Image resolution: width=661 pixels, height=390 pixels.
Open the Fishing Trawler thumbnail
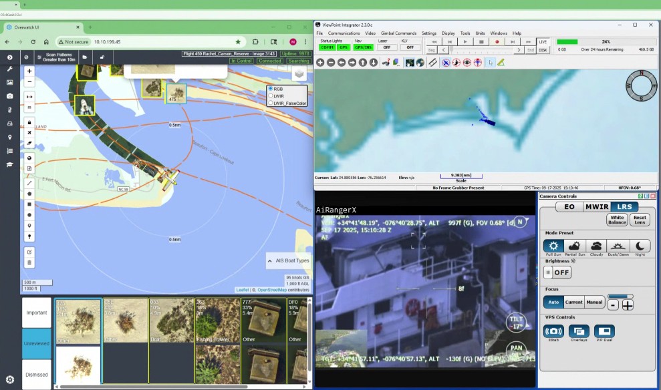(x=218, y=321)
